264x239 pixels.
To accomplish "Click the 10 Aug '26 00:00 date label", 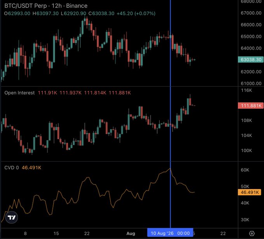I will 170,233.
